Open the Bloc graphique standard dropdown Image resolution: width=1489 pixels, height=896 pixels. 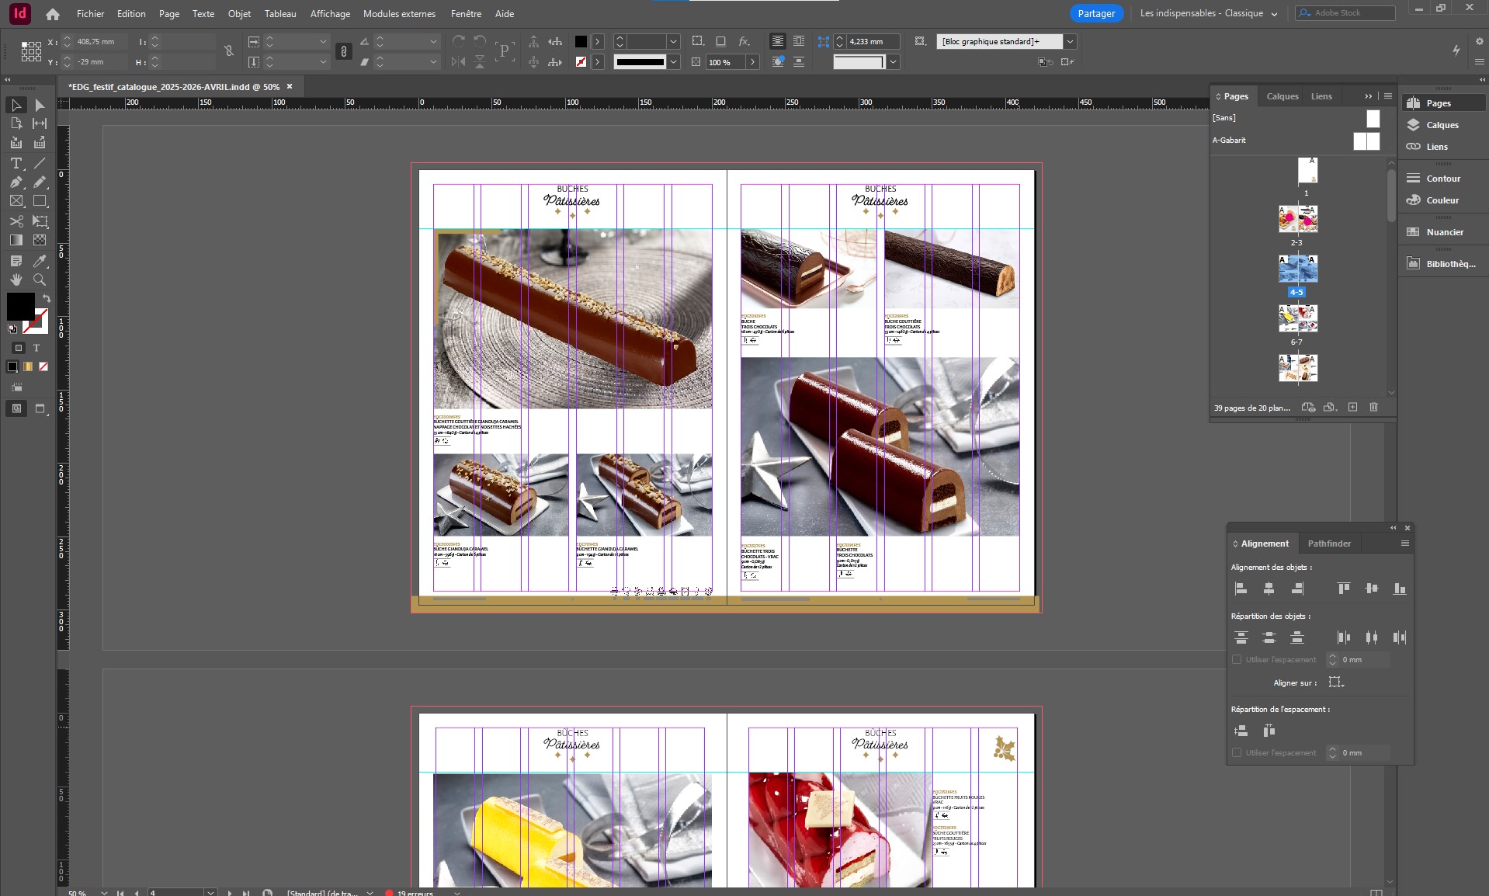(x=1070, y=41)
